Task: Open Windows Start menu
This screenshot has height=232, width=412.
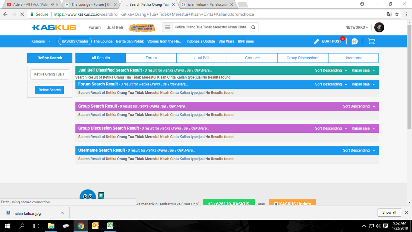Action: pyautogui.click(x=7, y=226)
